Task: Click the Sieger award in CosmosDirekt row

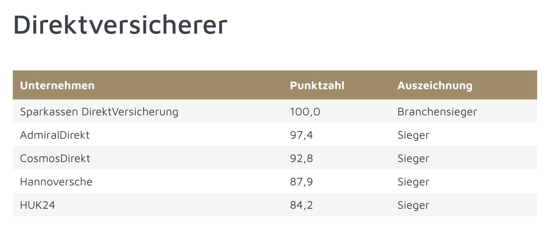Action: [x=413, y=158]
